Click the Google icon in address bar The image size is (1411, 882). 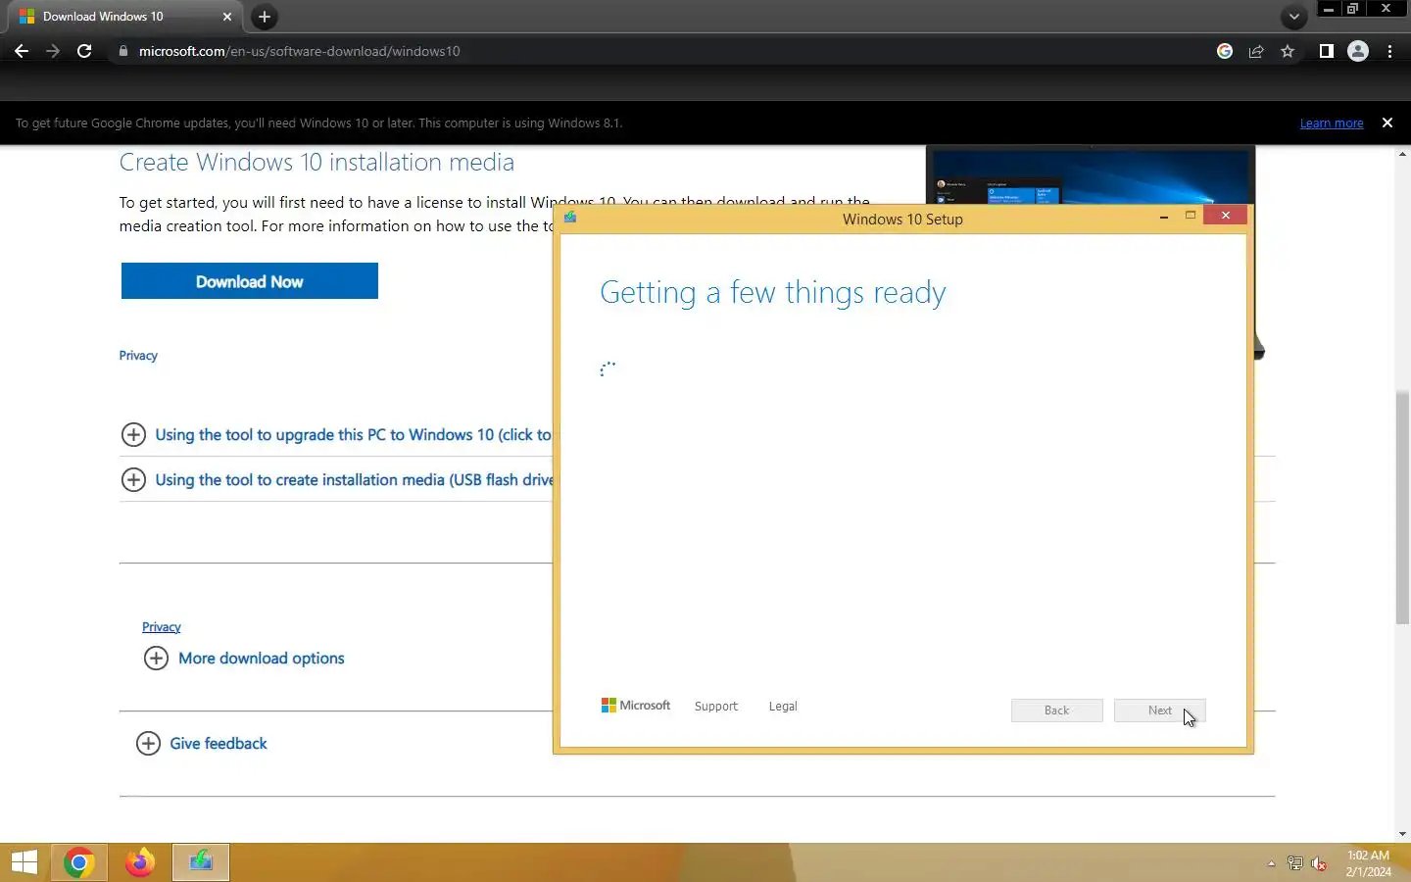1225,51
